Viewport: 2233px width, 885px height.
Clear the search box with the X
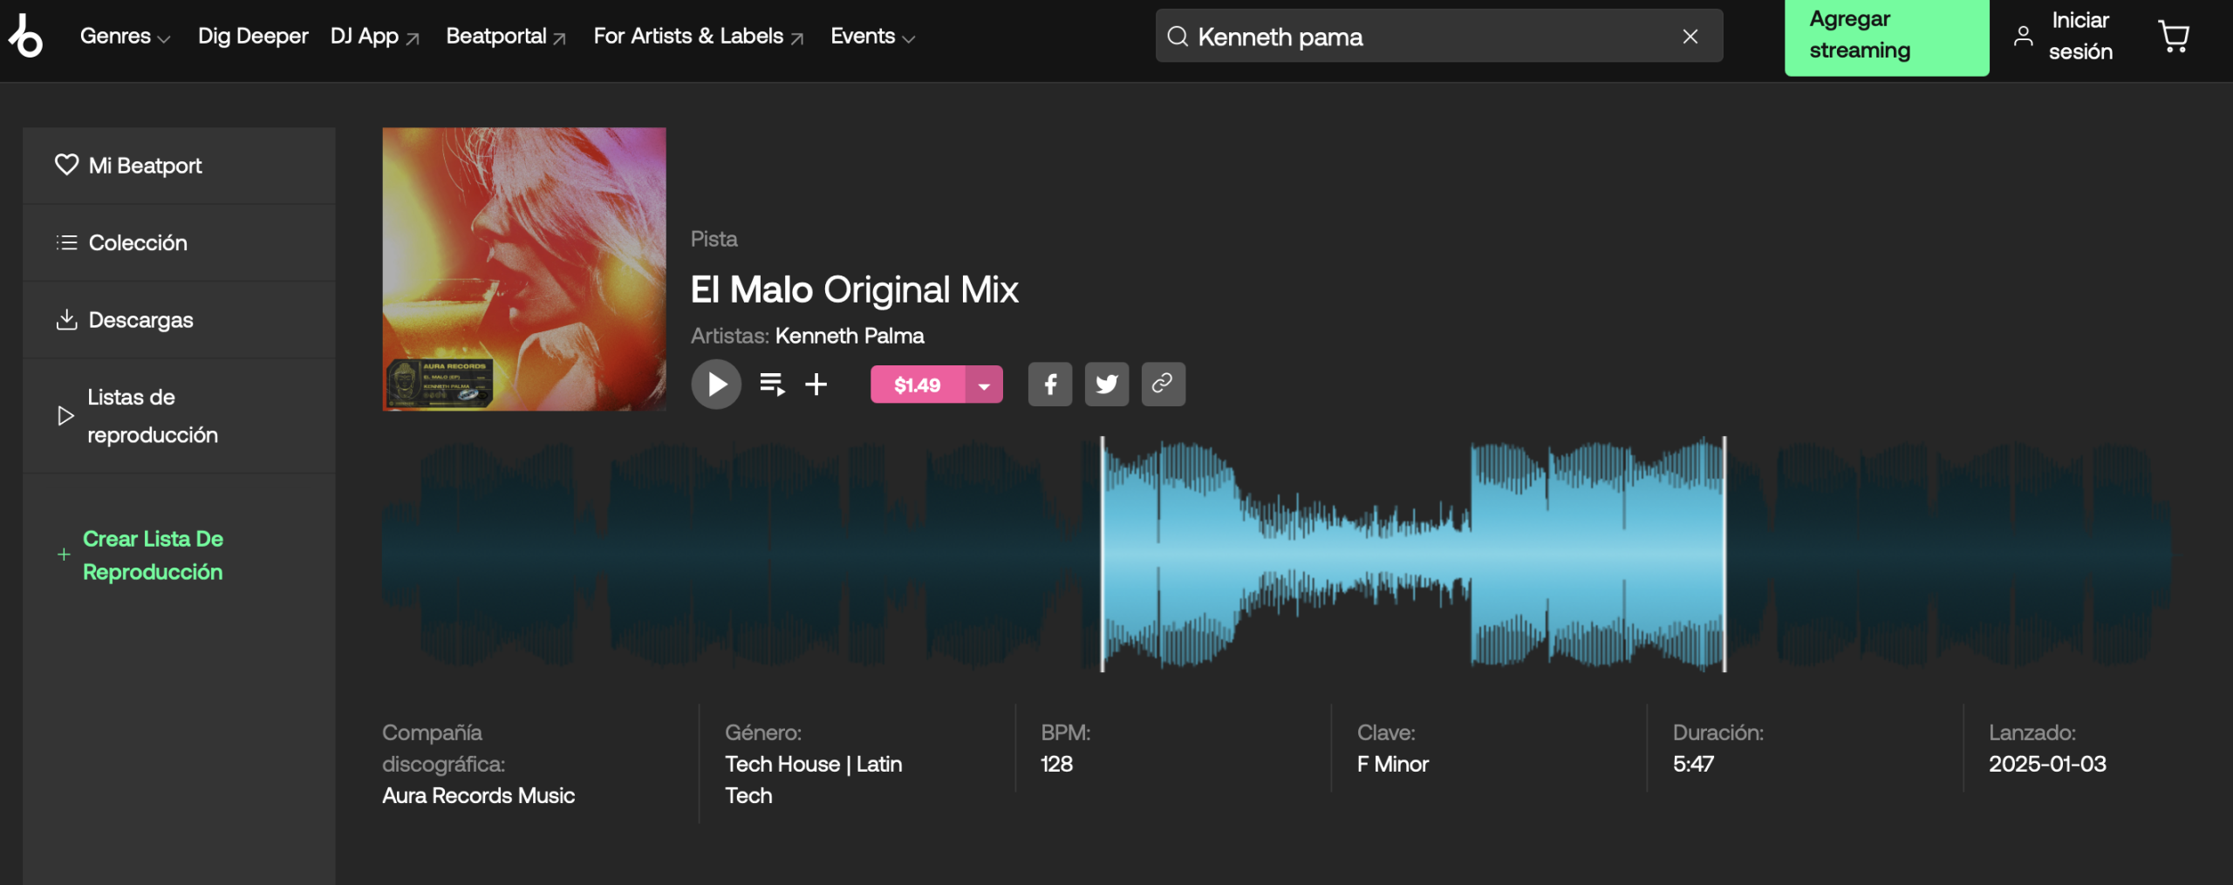point(1690,37)
